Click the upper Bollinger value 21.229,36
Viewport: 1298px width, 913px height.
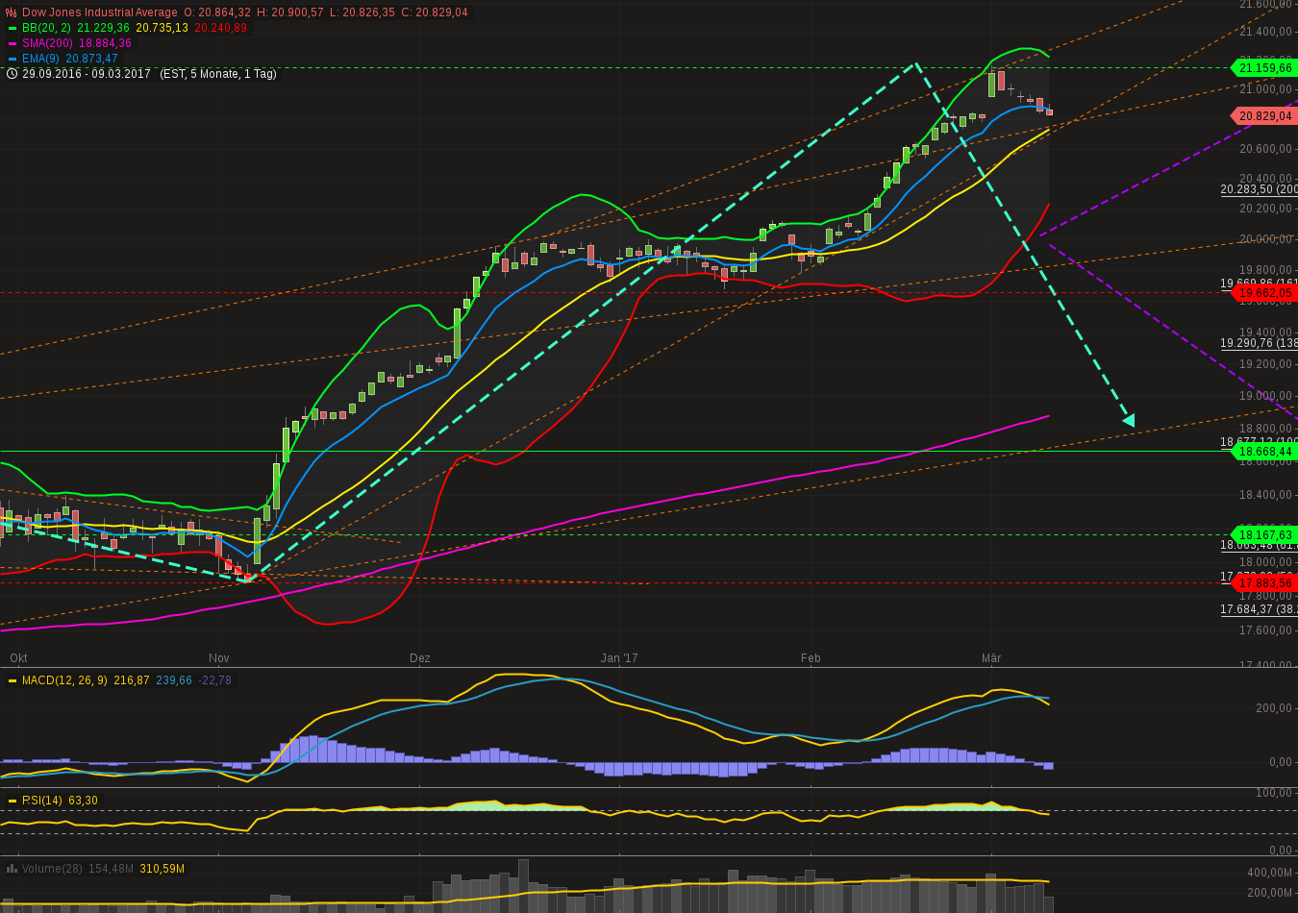coord(104,28)
